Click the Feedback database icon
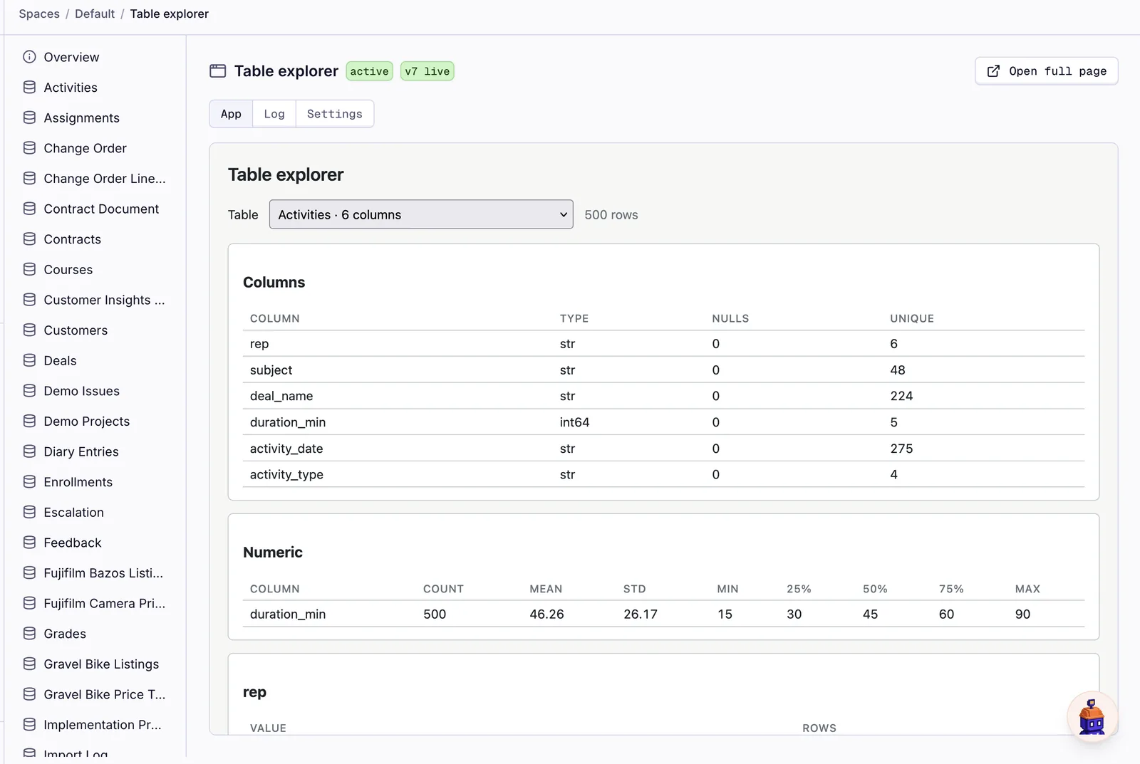The image size is (1140, 764). pos(29,543)
